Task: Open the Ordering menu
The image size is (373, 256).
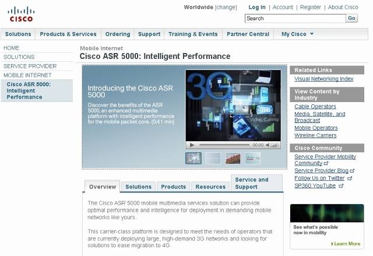Action: pos(118,34)
